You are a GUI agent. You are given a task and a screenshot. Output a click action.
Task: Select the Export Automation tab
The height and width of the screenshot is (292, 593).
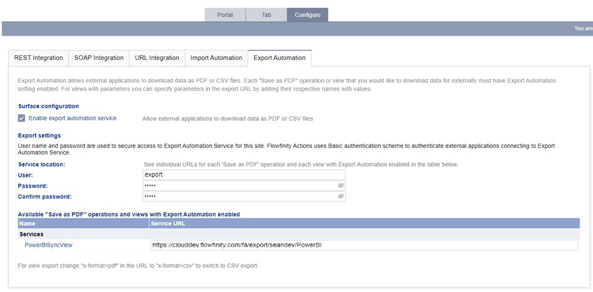[x=279, y=58]
